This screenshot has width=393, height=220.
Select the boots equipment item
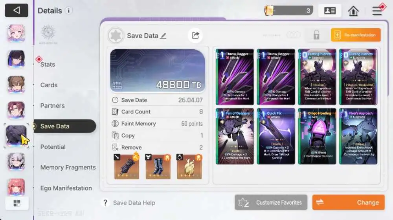(158, 166)
